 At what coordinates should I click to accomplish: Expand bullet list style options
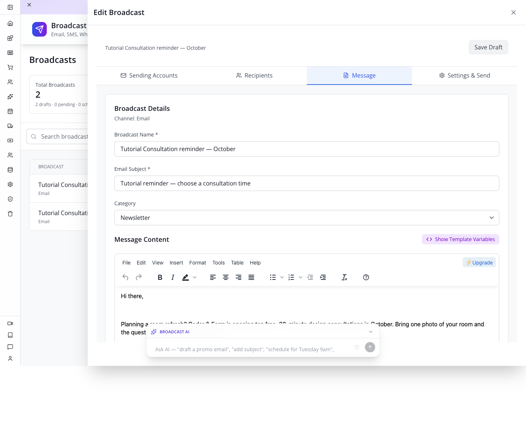(282, 277)
